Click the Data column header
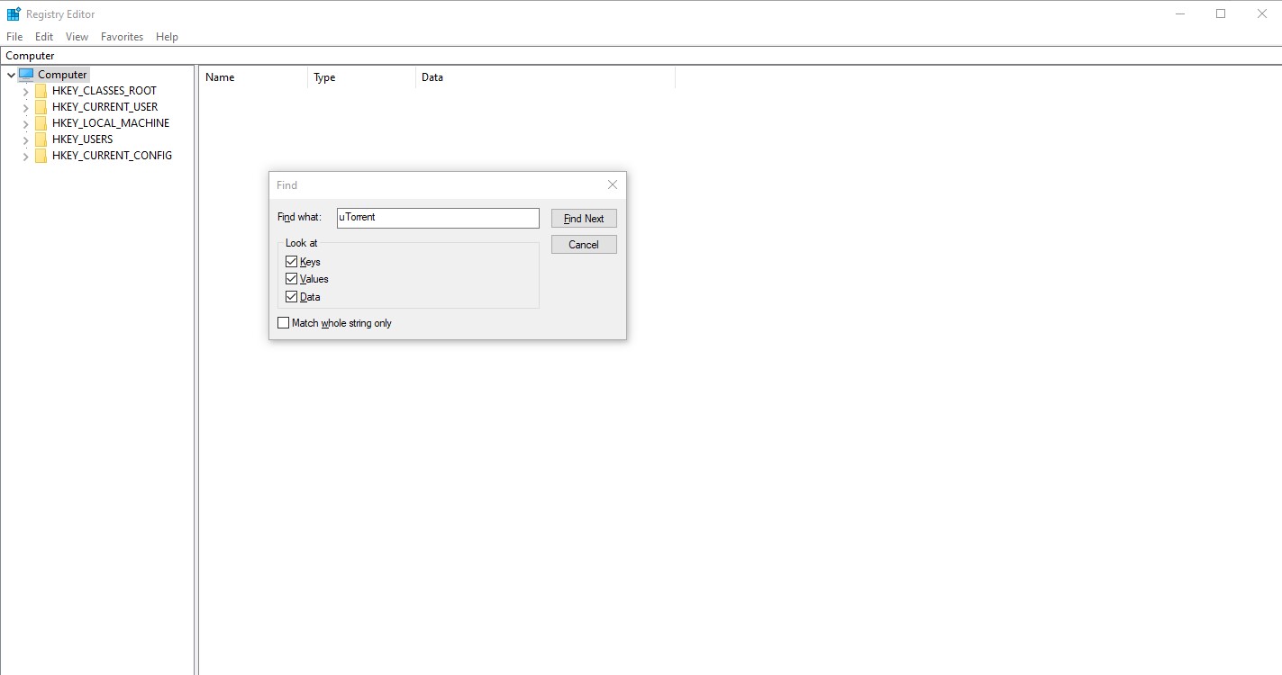Image resolution: width=1282 pixels, height=675 pixels. pyautogui.click(x=545, y=77)
